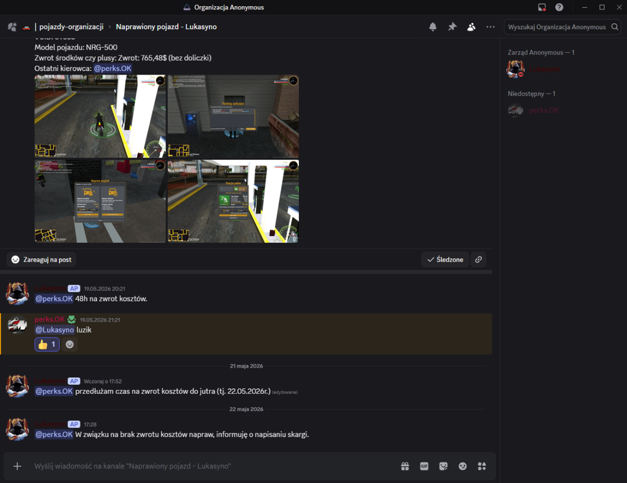
Task: Open the help question mark icon
Action: coord(559,7)
